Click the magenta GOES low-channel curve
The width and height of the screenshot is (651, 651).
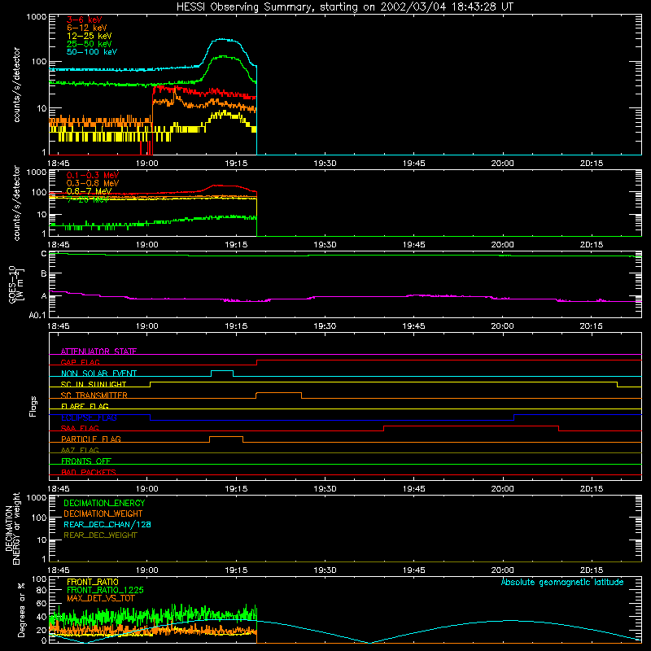(x=346, y=297)
